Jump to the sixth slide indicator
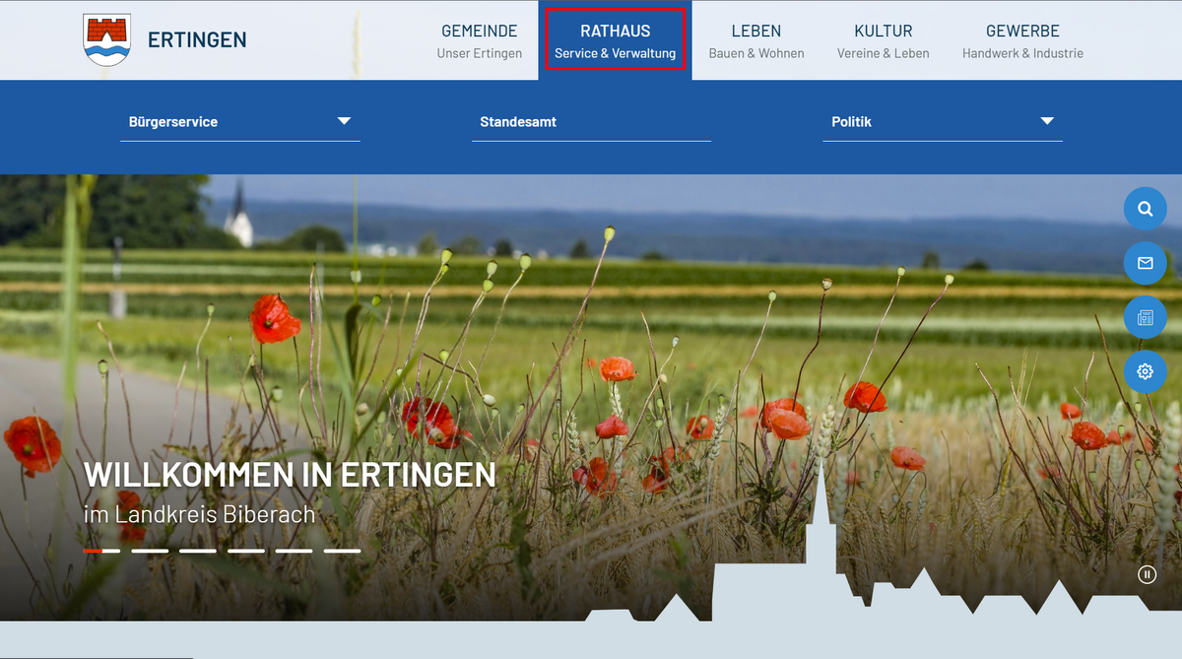Image resolution: width=1182 pixels, height=659 pixels. (x=342, y=551)
